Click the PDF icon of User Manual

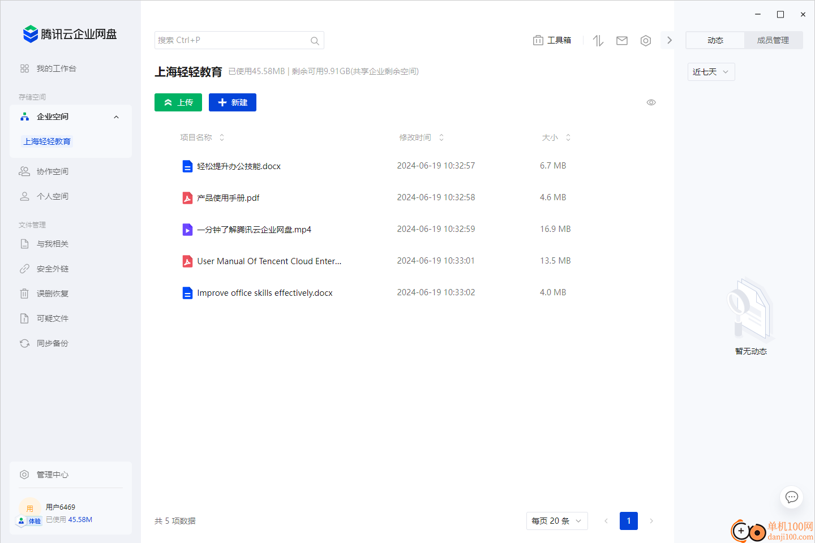(187, 261)
